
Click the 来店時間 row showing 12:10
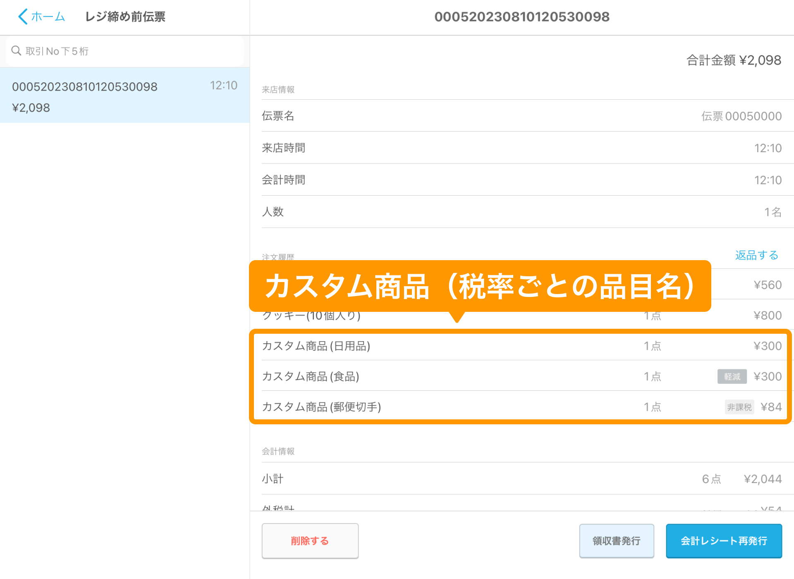click(x=521, y=148)
